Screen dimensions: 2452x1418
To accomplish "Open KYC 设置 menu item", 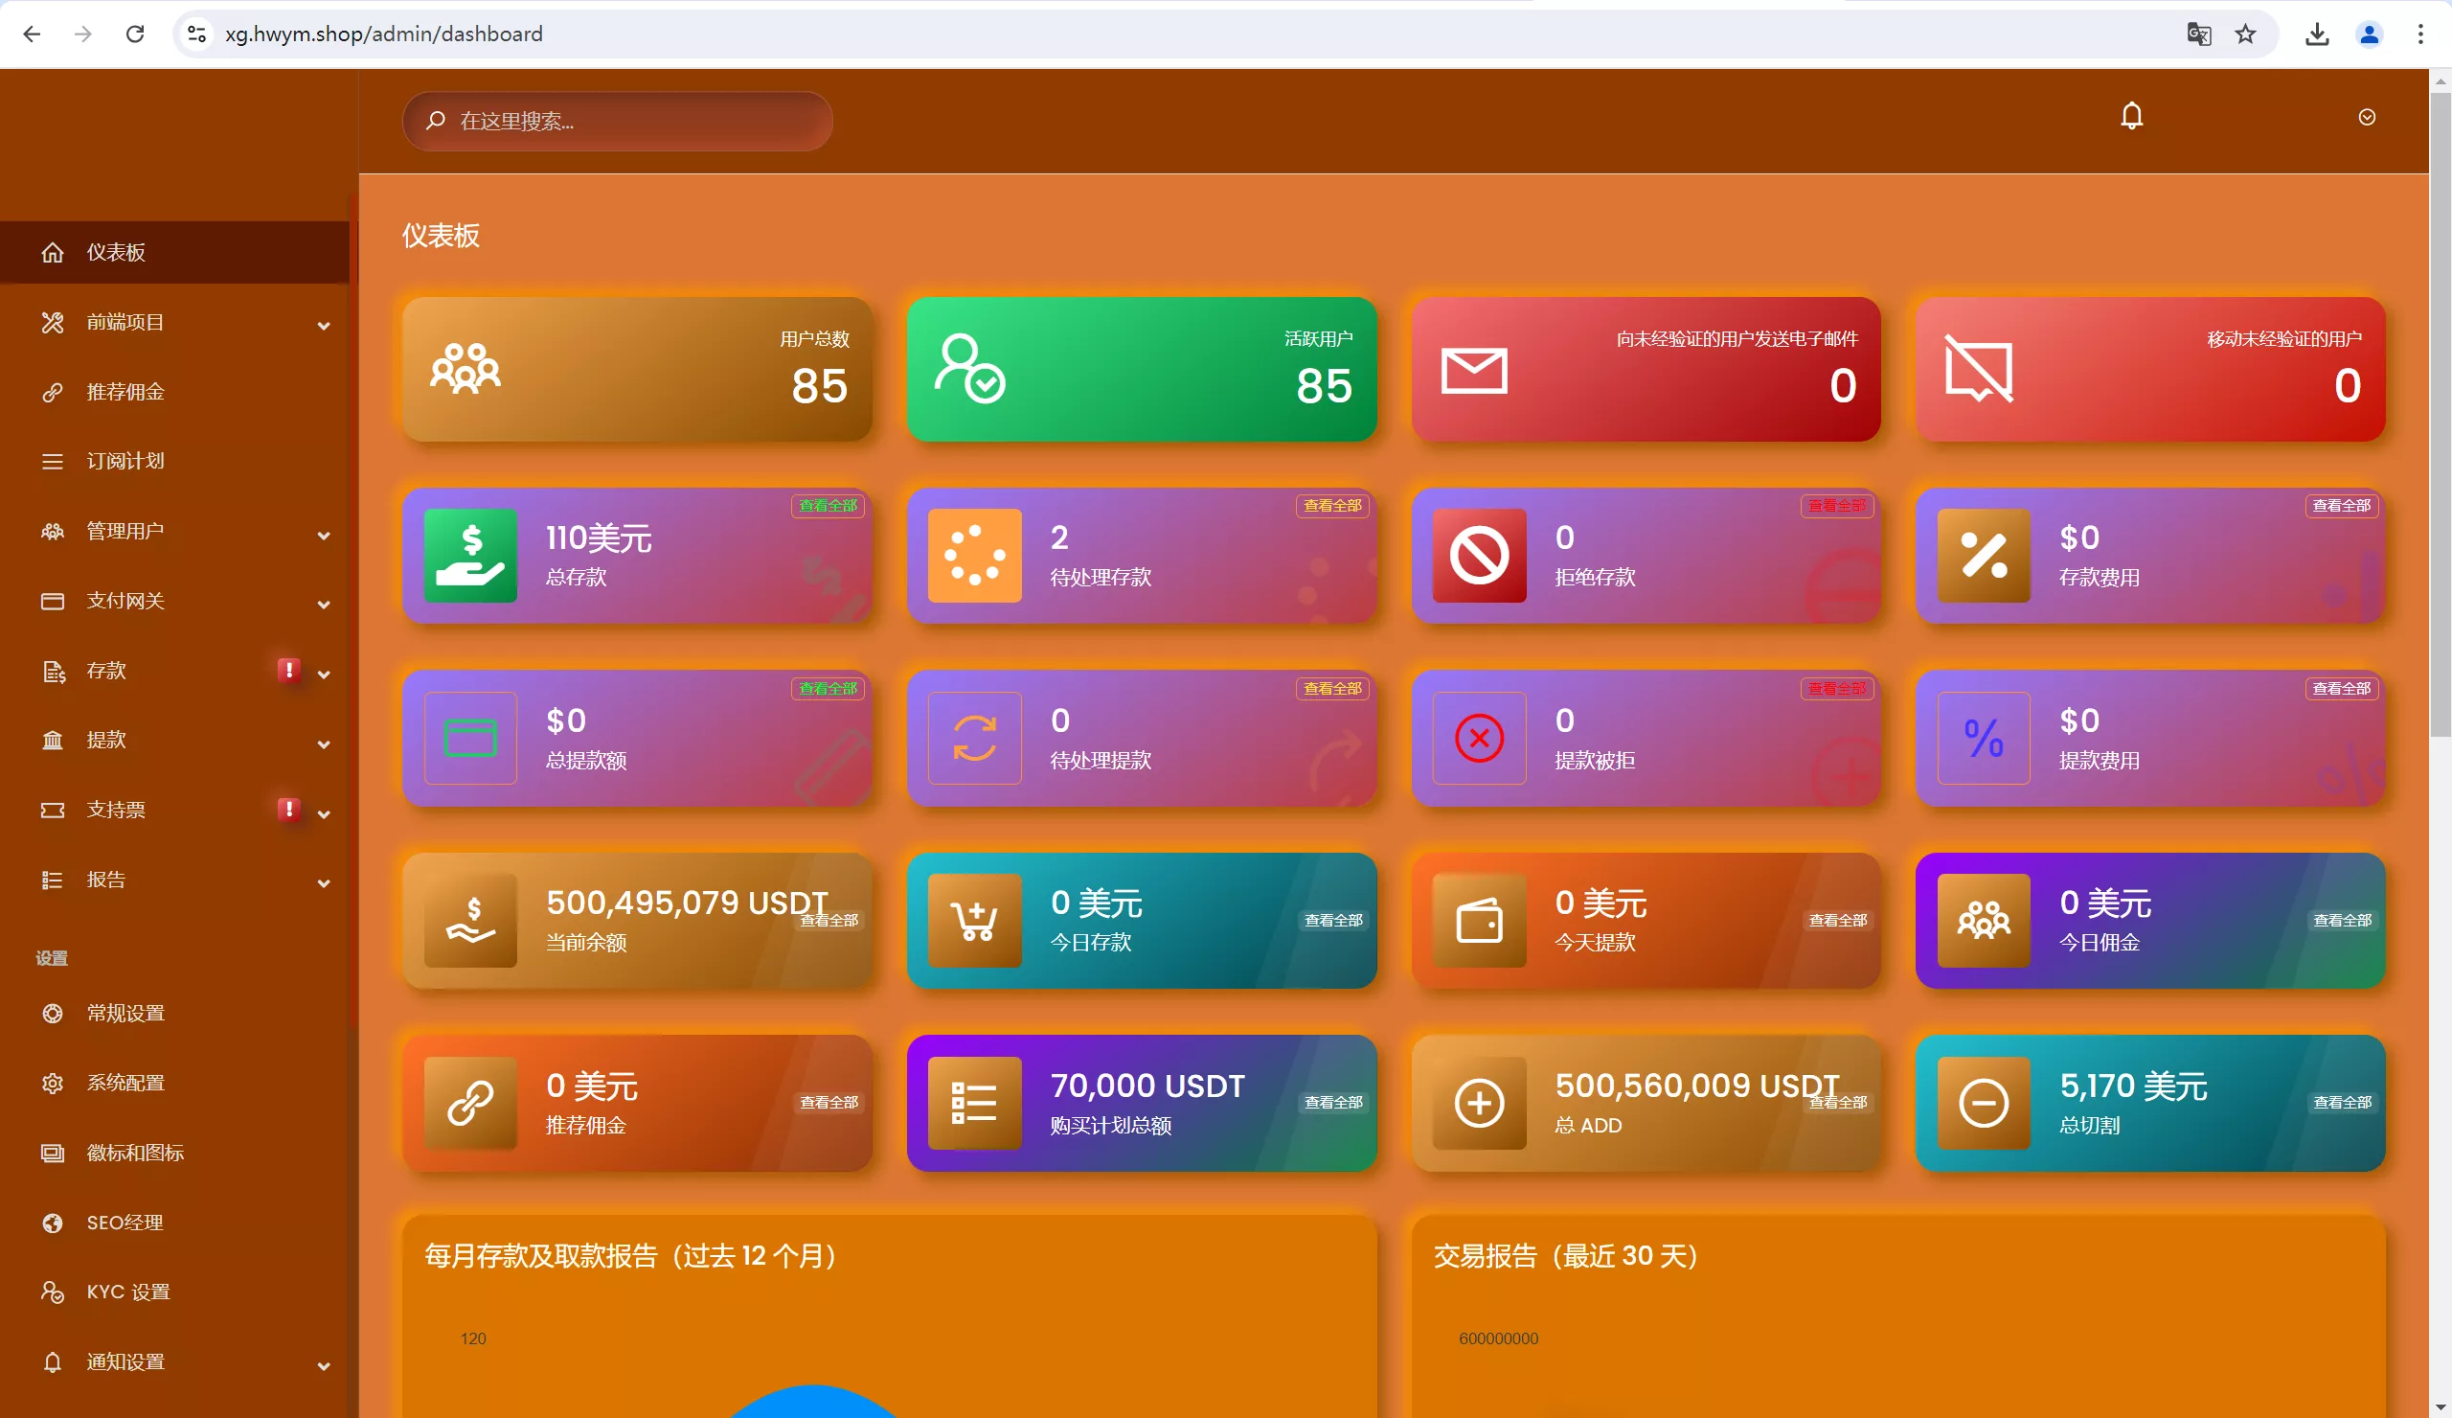I will [x=127, y=1292].
